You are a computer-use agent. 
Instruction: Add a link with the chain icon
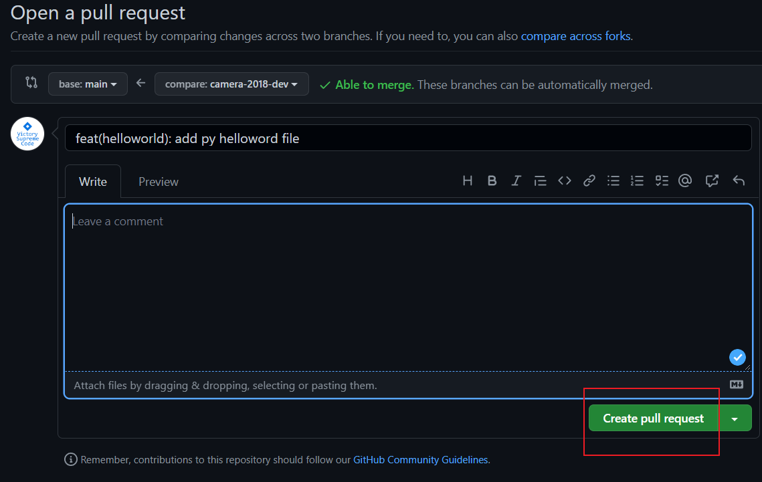[589, 180]
